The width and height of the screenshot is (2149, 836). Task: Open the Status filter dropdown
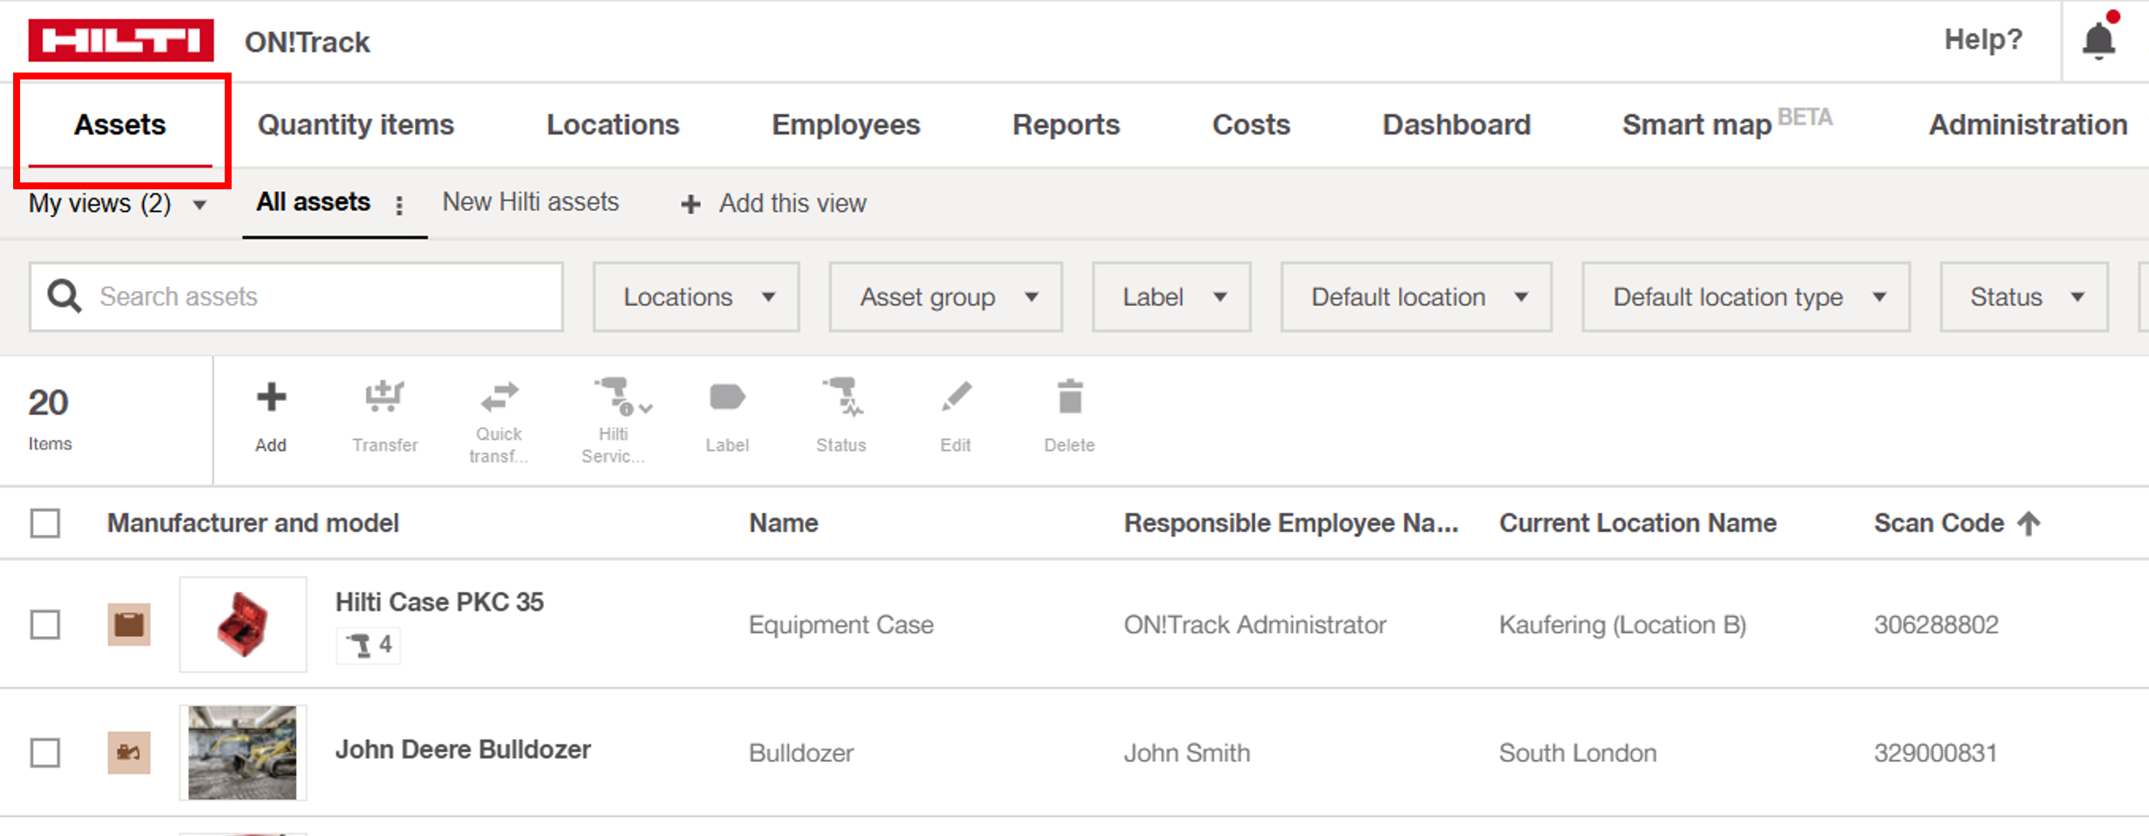coord(2025,298)
